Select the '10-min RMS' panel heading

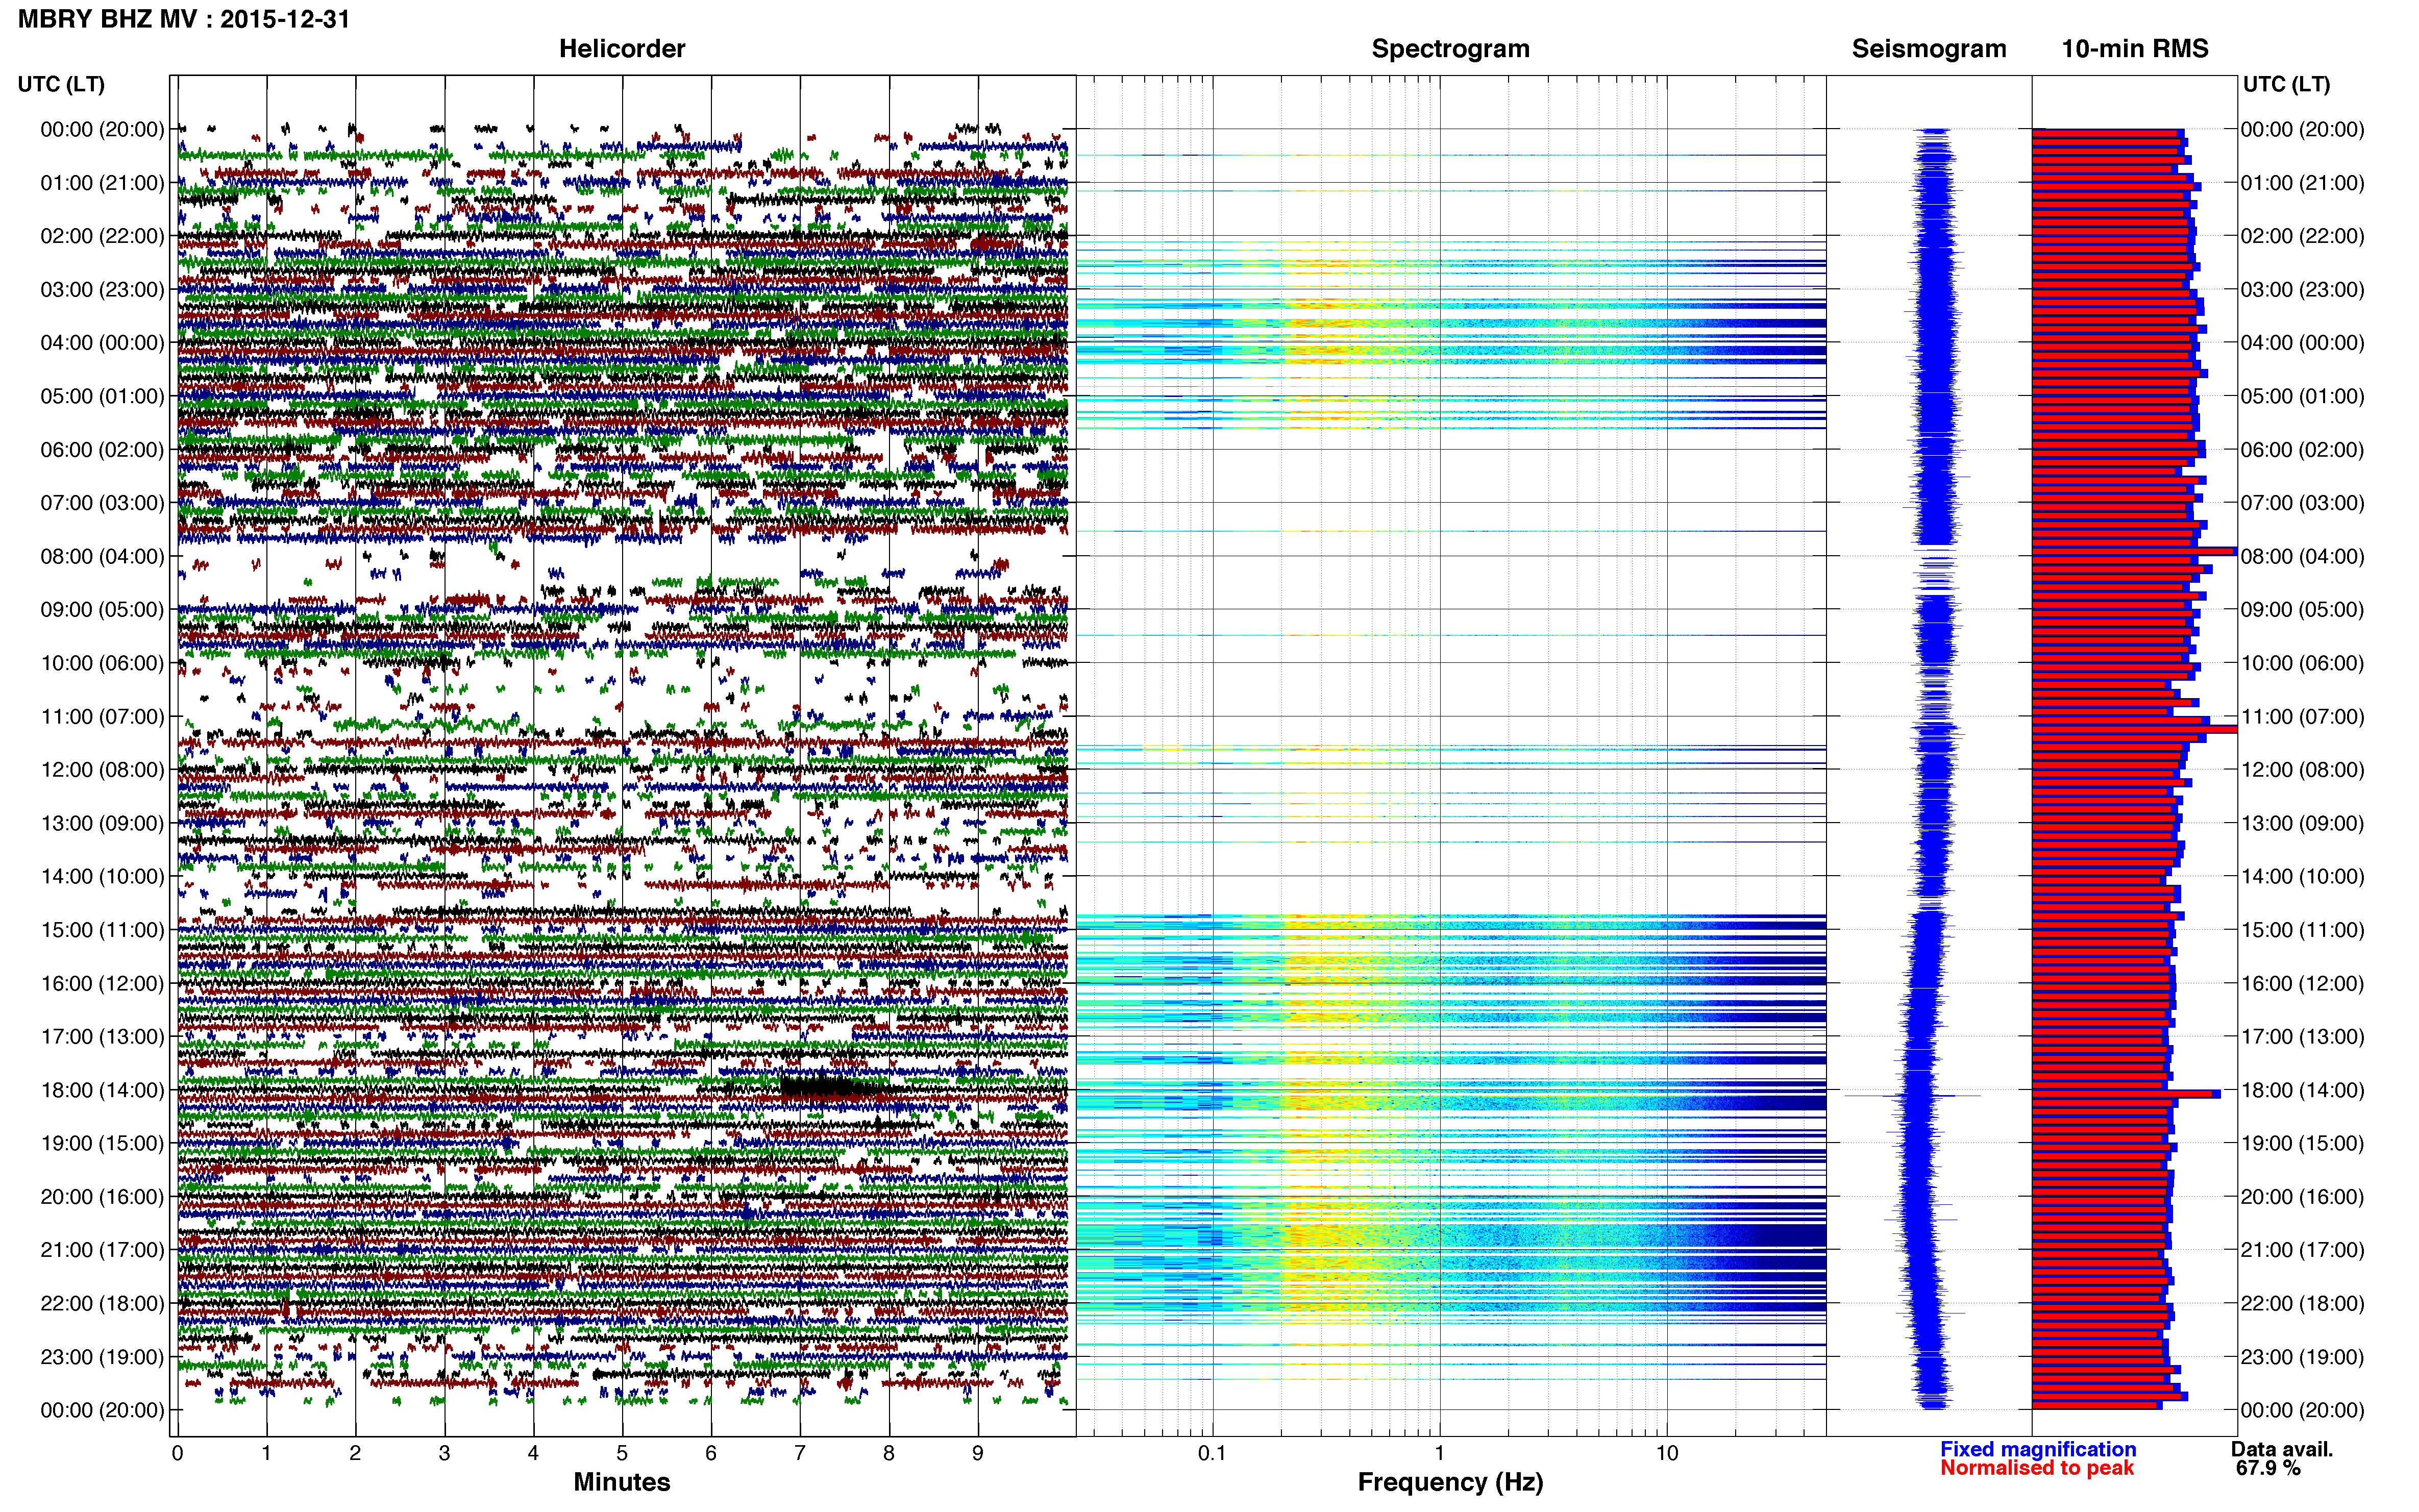(x=2135, y=48)
